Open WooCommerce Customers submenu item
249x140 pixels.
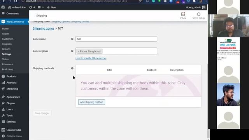click(x=8, y=39)
